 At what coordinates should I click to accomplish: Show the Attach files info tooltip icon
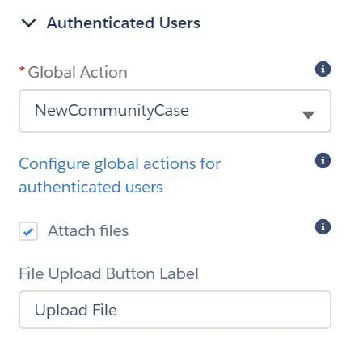pyautogui.click(x=323, y=226)
